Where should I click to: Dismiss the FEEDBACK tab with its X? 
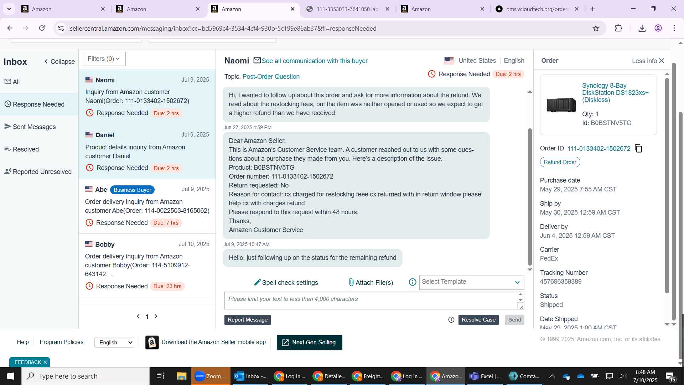45,362
